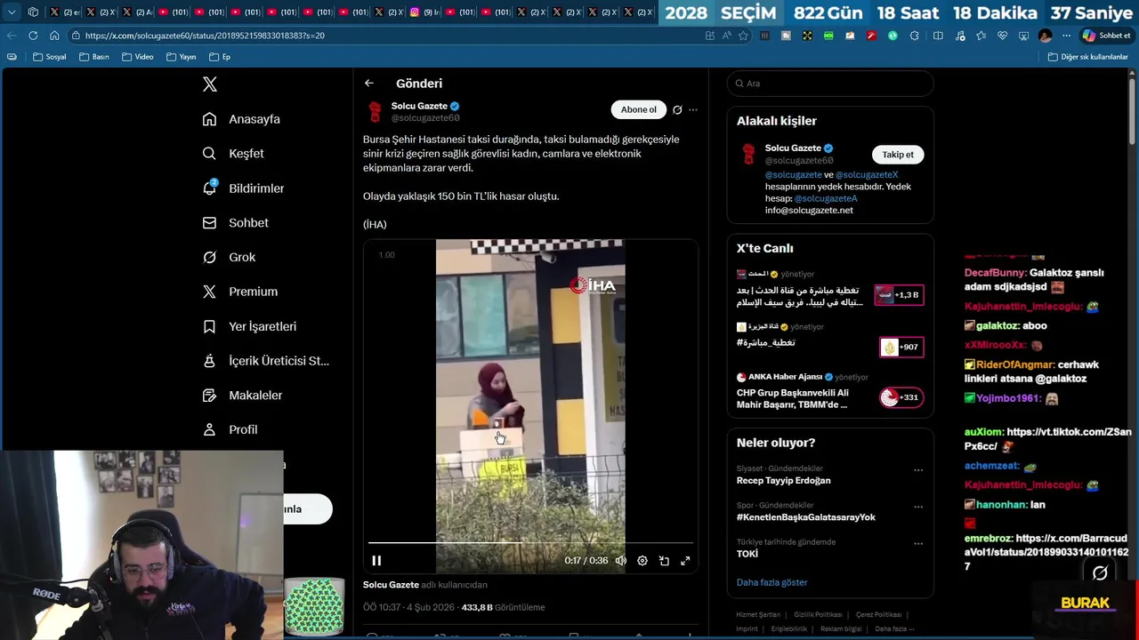
Task: Seek on the video progress bar
Action: click(x=530, y=542)
